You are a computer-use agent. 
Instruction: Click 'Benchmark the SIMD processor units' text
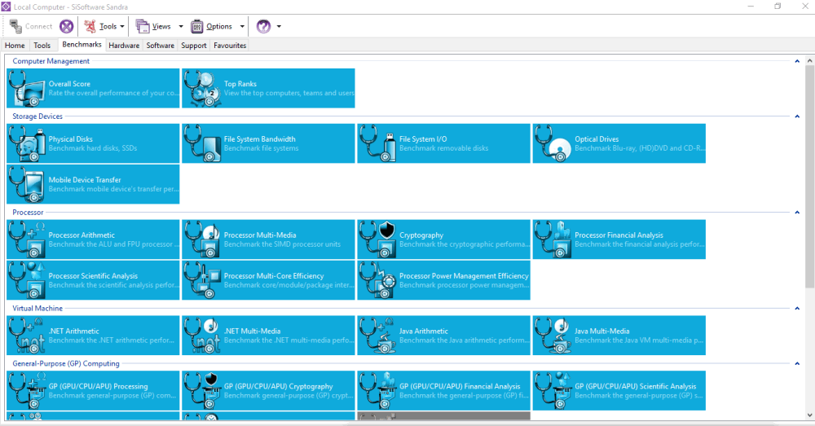[282, 244]
